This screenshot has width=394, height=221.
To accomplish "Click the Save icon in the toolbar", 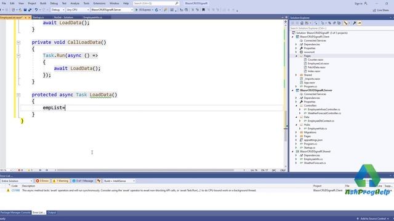I will click(x=25, y=10).
